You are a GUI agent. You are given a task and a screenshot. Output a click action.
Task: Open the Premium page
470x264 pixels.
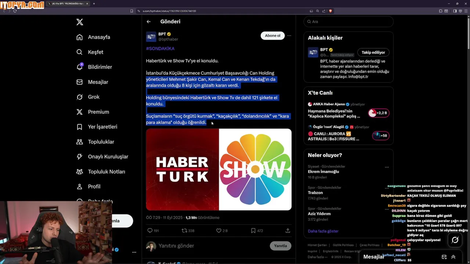pyautogui.click(x=93, y=112)
